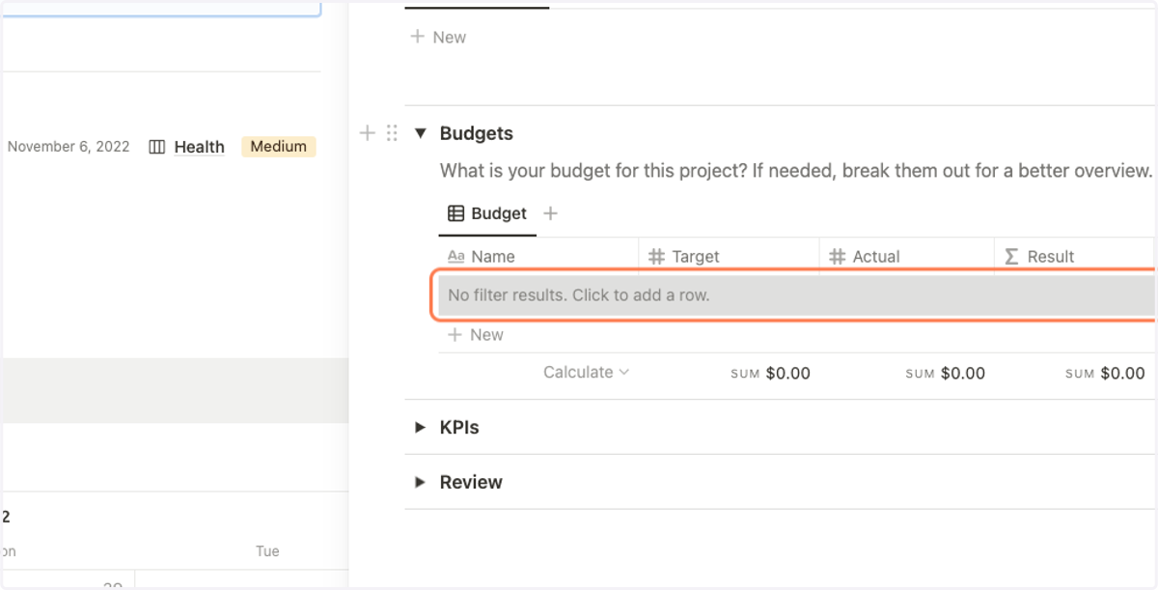This screenshot has width=1158, height=590.
Task: Click the Budgets heading text
Action: pyautogui.click(x=477, y=133)
